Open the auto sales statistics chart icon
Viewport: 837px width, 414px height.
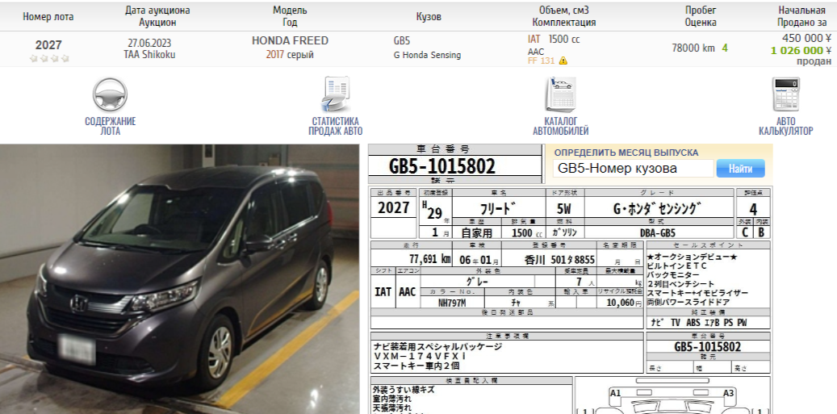pos(335,95)
